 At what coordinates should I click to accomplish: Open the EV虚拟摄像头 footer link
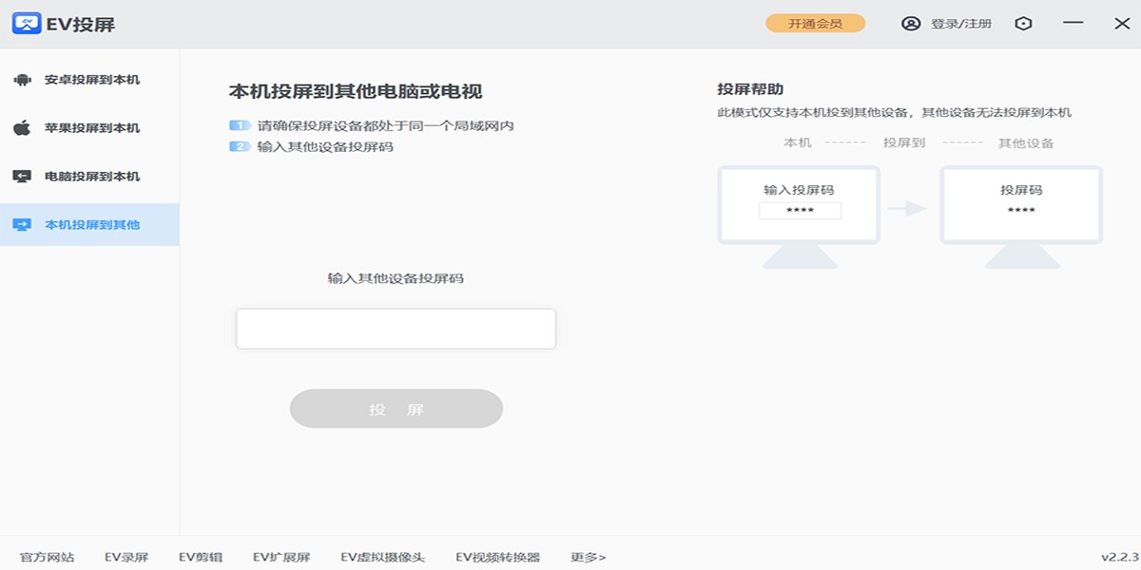coord(383,558)
